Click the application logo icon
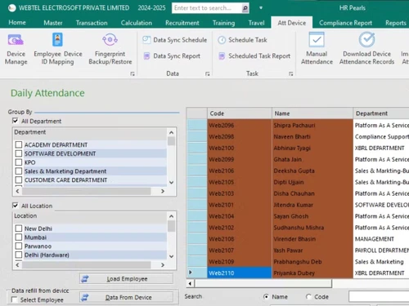409x306 pixels. 11,8
